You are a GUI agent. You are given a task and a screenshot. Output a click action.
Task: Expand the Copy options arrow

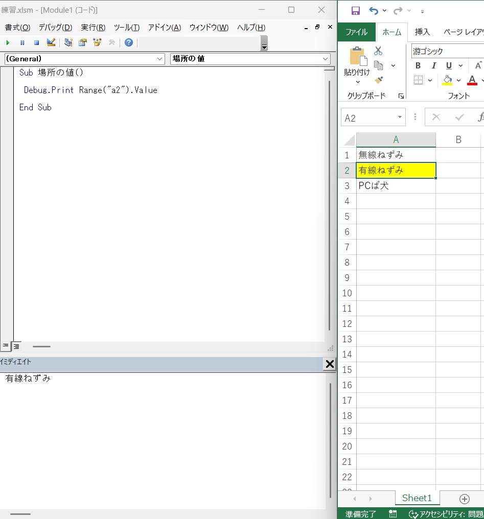click(393, 65)
